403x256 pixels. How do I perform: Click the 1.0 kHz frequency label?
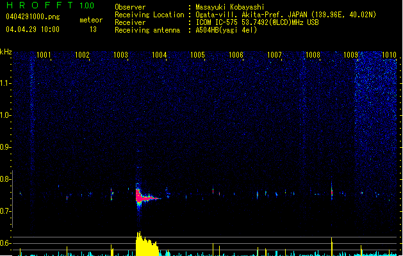click(x=6, y=116)
